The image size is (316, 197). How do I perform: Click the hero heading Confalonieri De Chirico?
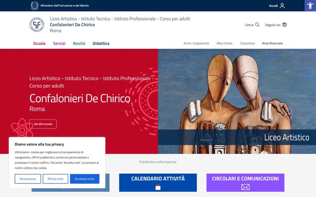click(80, 98)
